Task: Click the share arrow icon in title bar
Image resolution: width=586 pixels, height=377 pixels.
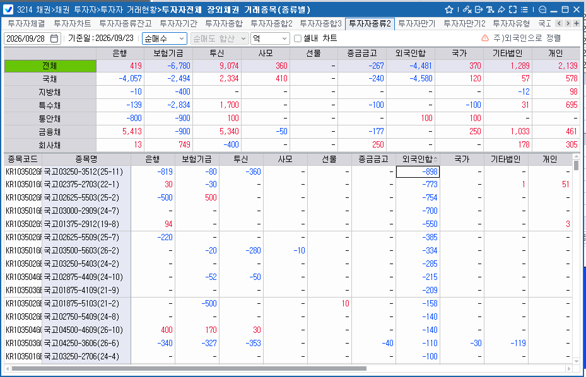Action: [x=501, y=9]
